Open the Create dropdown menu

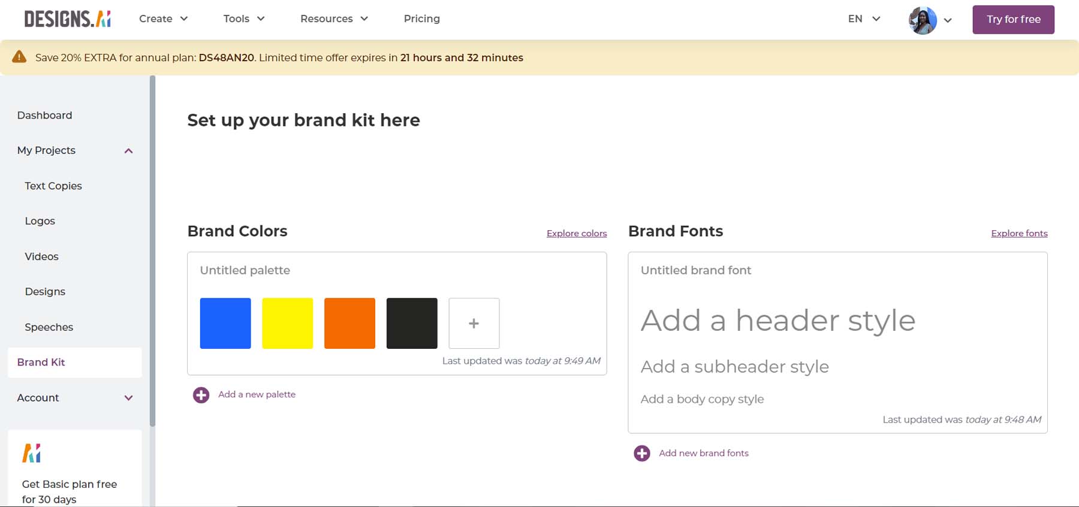[x=163, y=19]
